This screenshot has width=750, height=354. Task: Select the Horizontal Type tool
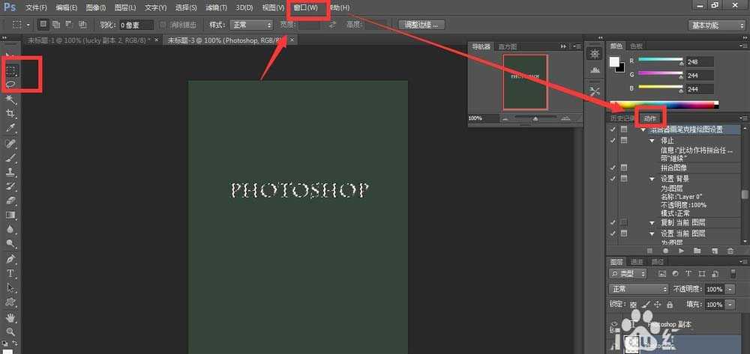11,273
